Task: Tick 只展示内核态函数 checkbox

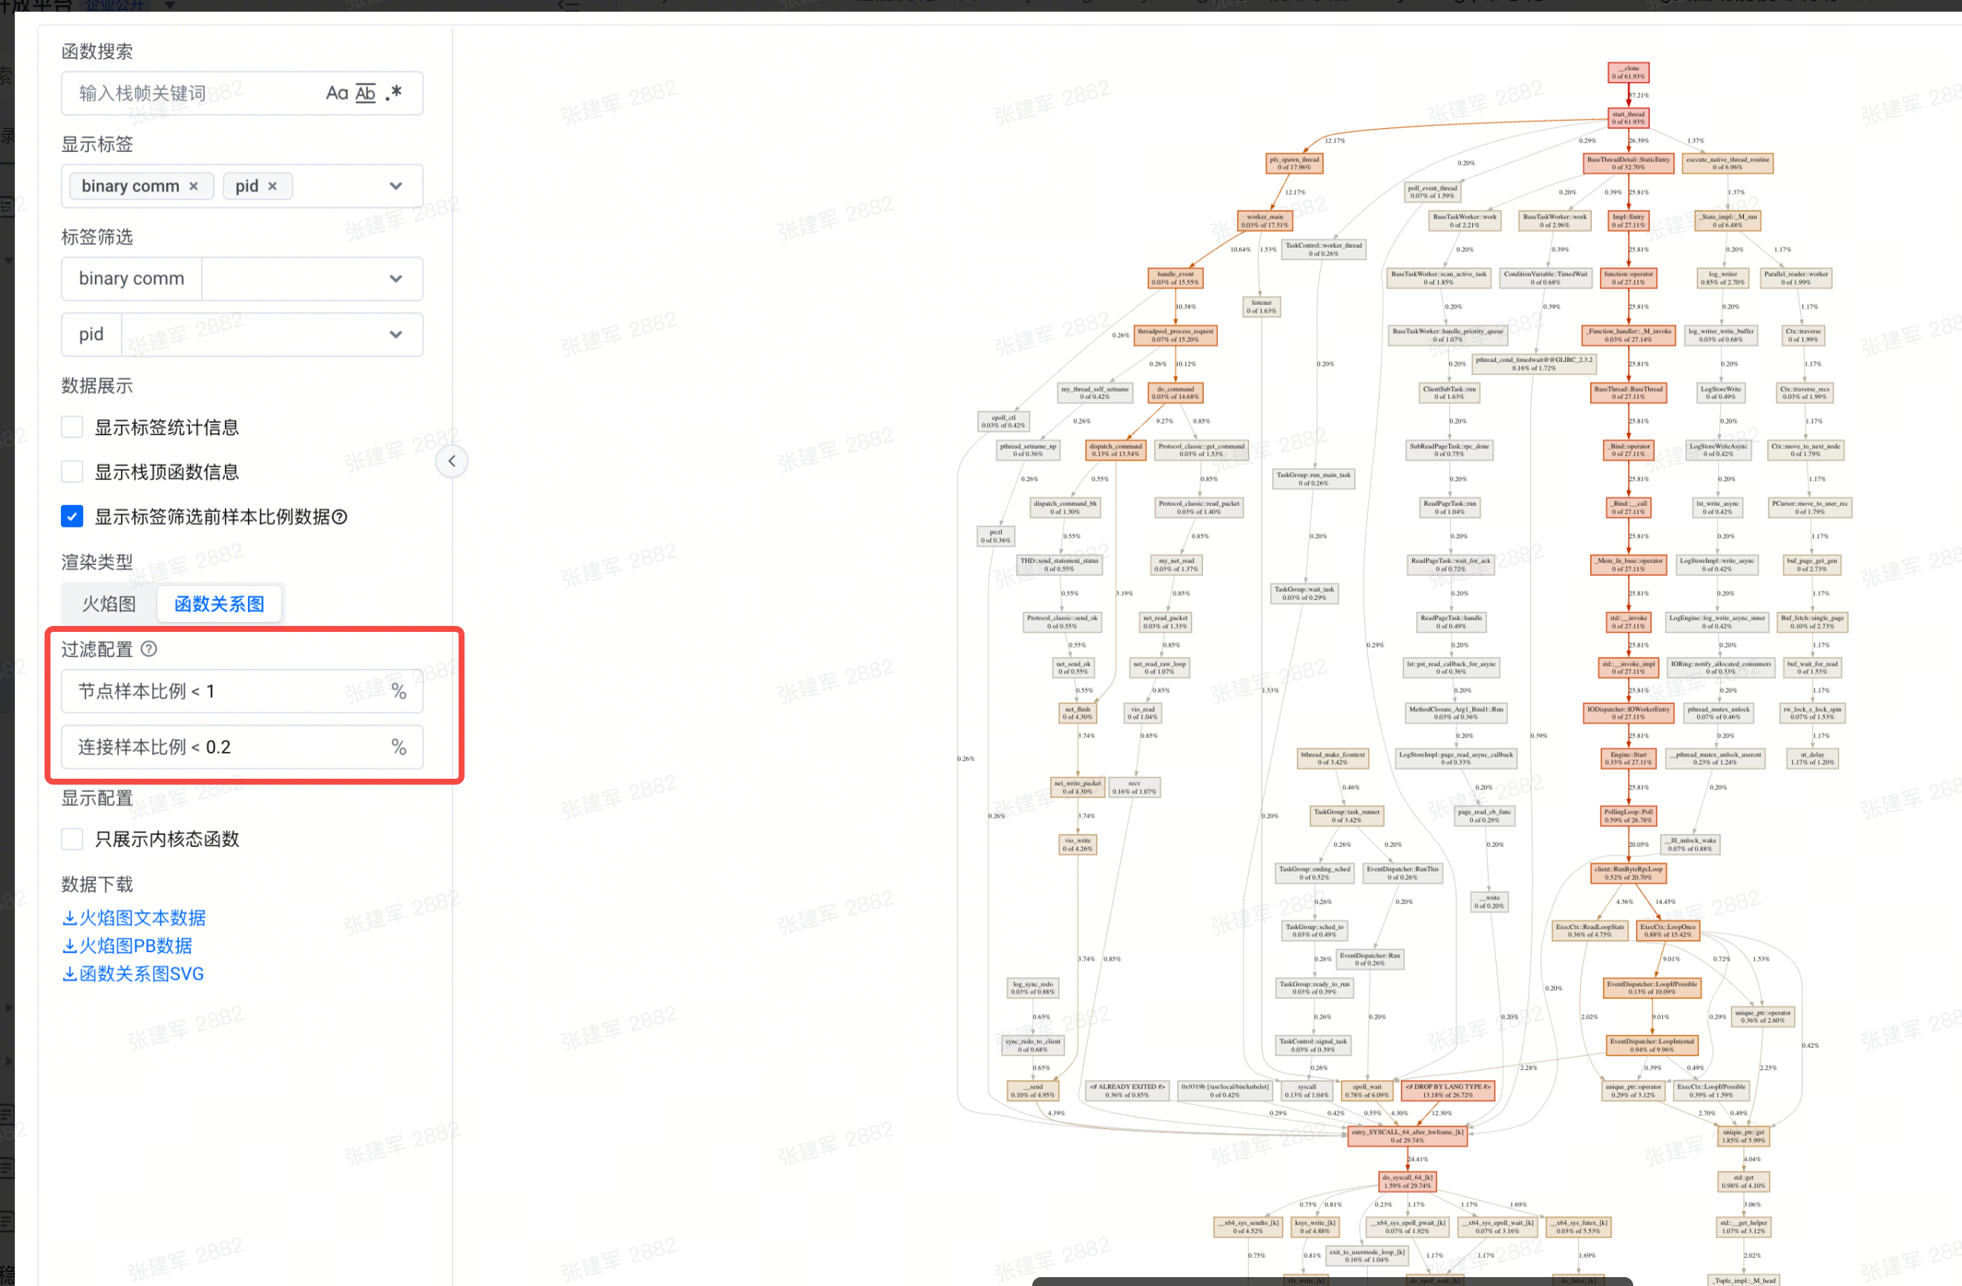Action: pos(73,840)
